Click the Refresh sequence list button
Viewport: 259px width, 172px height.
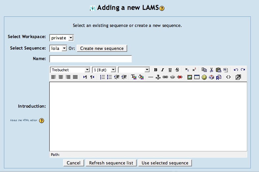(111, 163)
